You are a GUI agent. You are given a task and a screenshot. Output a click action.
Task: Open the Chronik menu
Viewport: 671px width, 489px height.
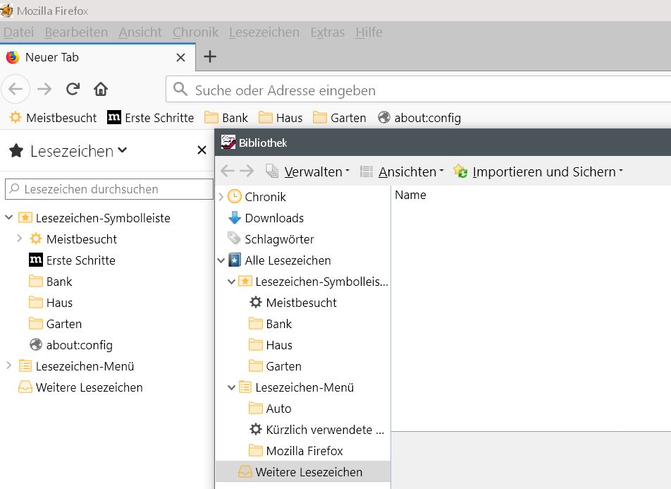coord(195,32)
